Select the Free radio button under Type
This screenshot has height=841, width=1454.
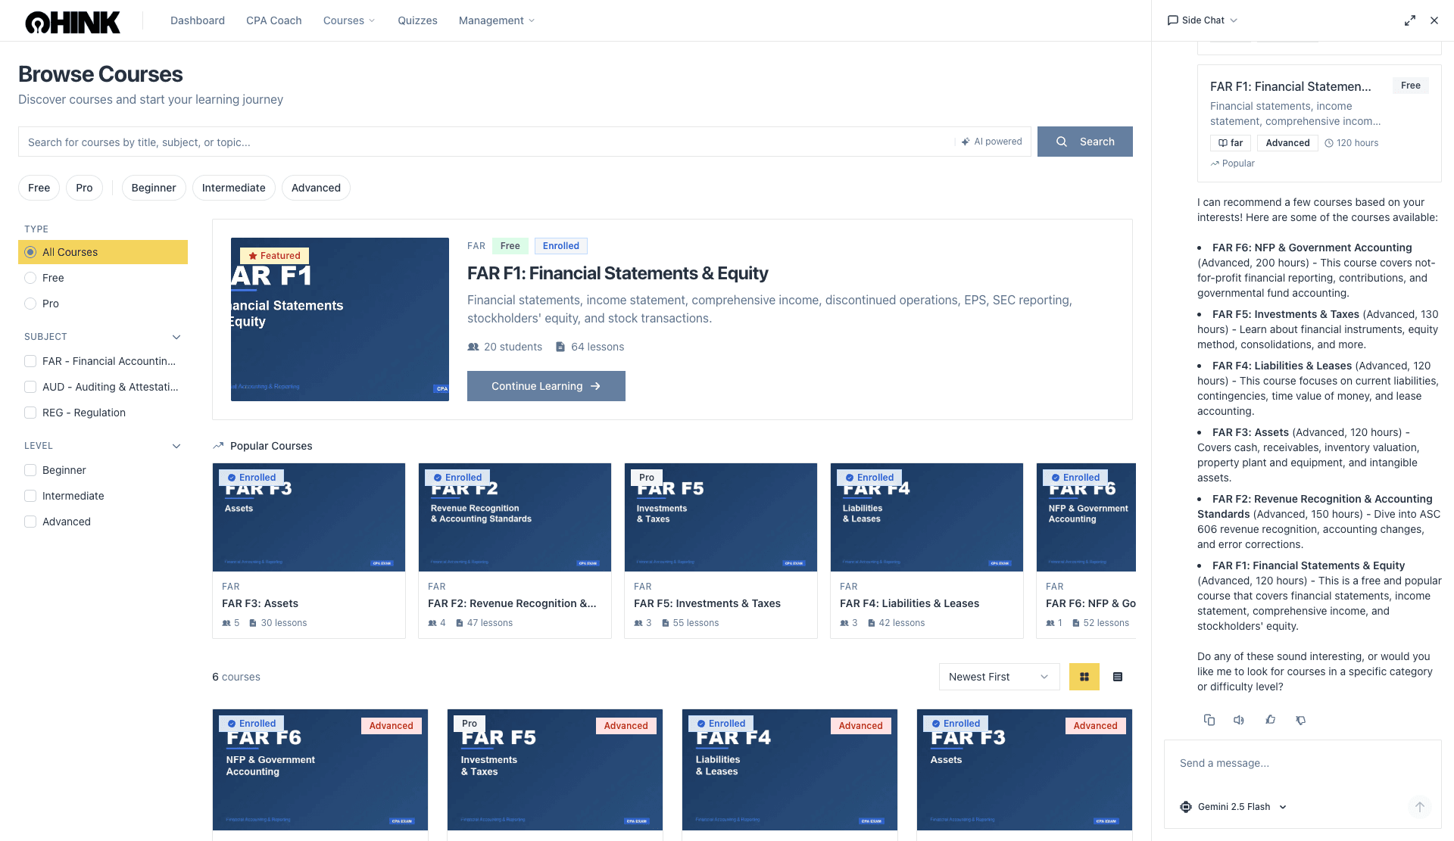pyautogui.click(x=30, y=278)
